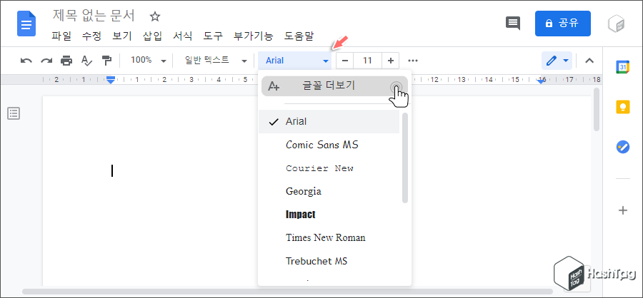Select the paint format tool
Viewport: 643px width, 298px height.
(x=106, y=61)
